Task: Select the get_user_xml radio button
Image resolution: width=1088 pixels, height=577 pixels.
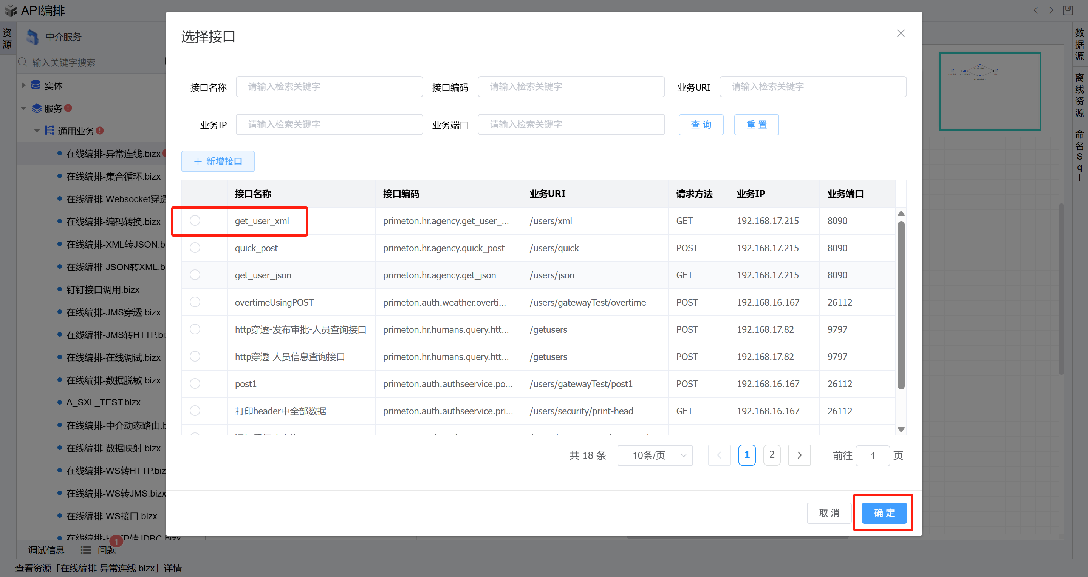Action: pos(195,221)
